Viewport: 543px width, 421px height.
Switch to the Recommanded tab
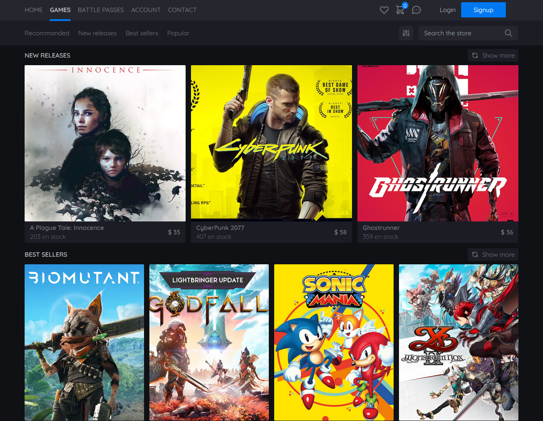(47, 33)
